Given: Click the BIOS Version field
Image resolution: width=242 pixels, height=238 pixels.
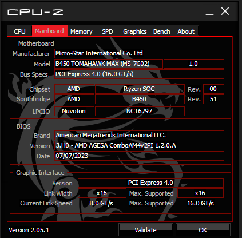Looking at the screenshot, I should 139,145.
